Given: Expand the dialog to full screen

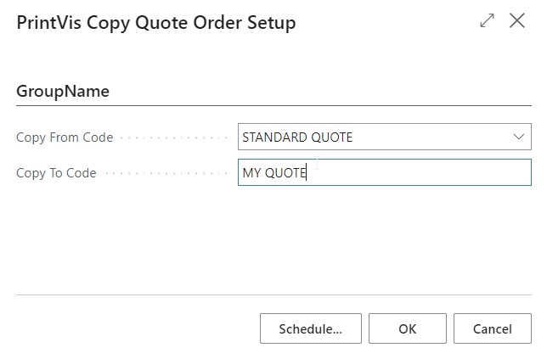Looking at the screenshot, I should click(x=487, y=22).
